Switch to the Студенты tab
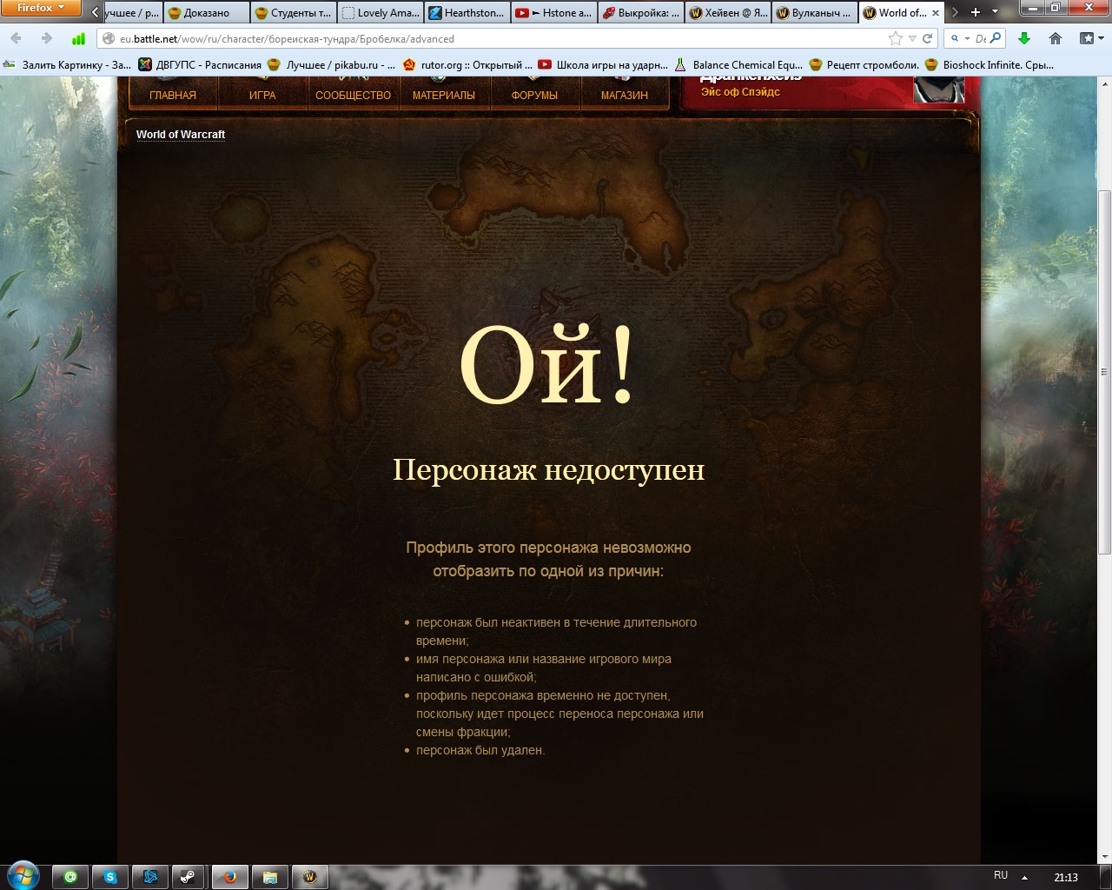1112x890 pixels. (x=293, y=13)
